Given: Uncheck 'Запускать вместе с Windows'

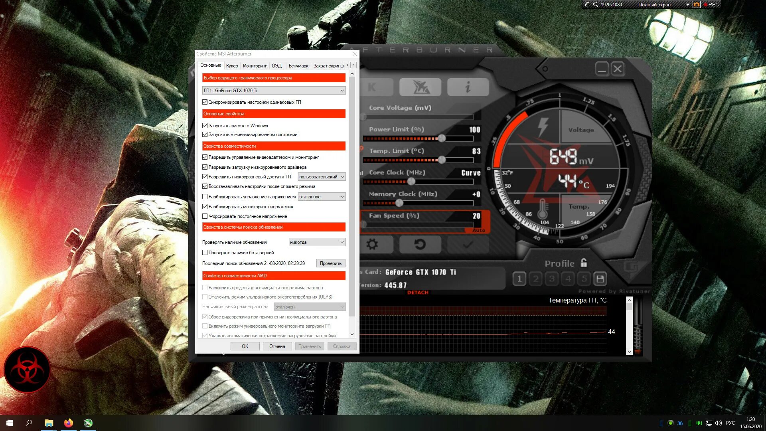Looking at the screenshot, I should 205,126.
